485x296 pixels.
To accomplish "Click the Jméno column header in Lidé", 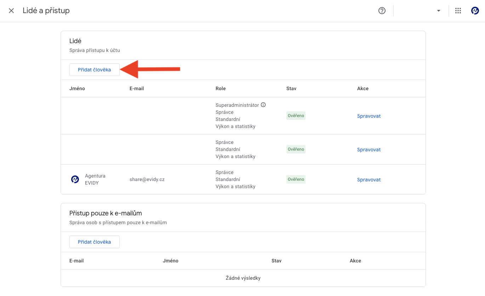I will [x=77, y=88].
